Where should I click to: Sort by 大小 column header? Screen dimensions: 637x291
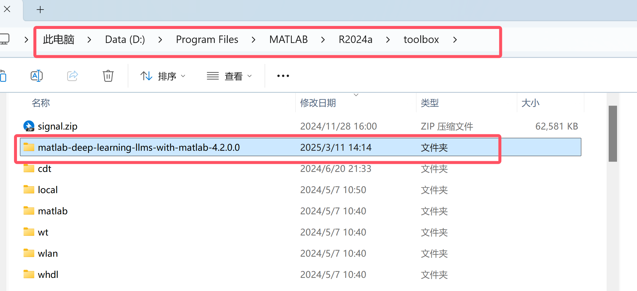(530, 103)
